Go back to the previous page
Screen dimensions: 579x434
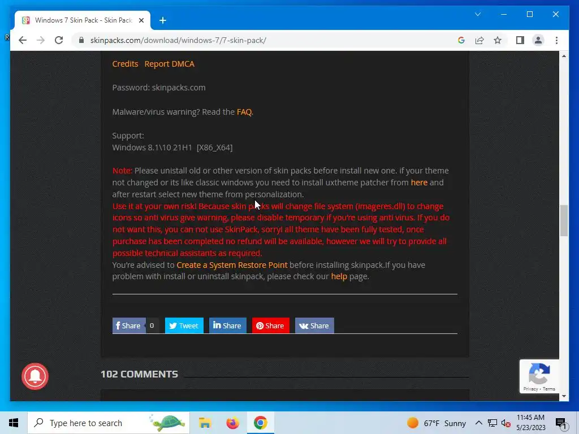click(x=23, y=40)
